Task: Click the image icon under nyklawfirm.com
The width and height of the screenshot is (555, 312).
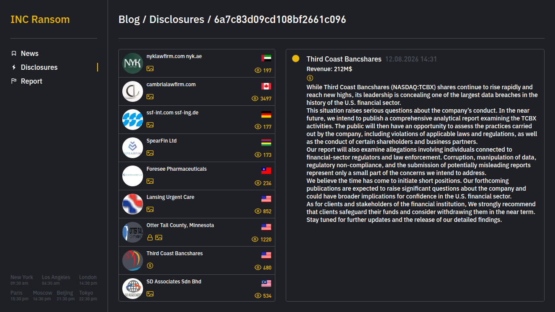Action: pos(150,68)
